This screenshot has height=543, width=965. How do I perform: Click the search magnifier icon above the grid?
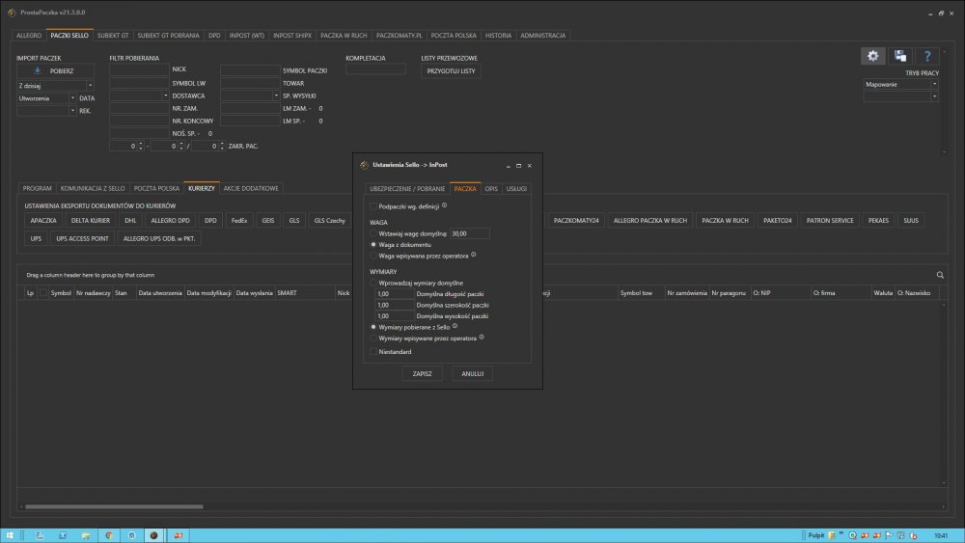click(x=941, y=275)
